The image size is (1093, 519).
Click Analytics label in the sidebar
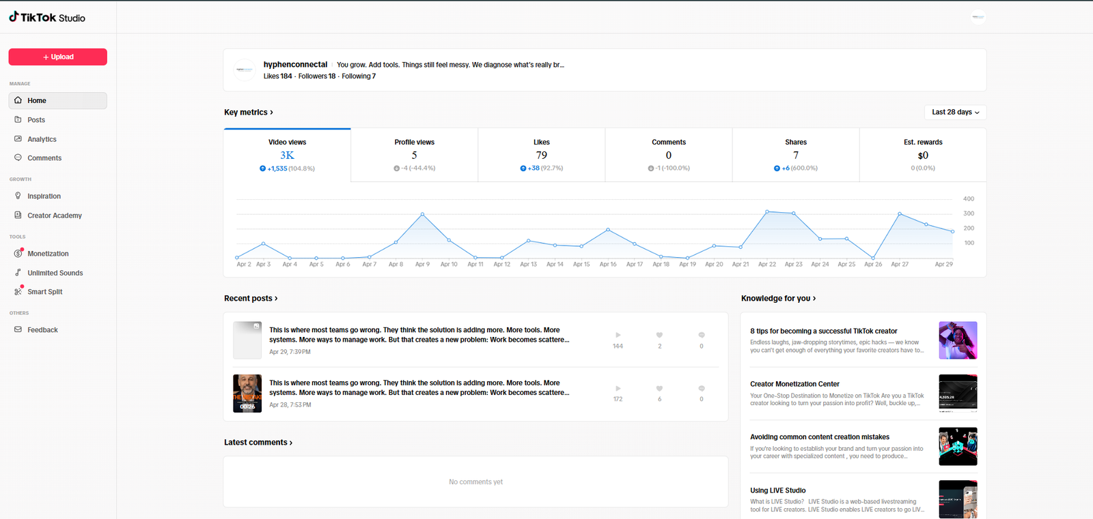[x=42, y=139]
